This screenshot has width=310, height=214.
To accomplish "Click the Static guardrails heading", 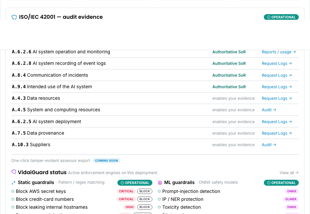I will point(36,182).
